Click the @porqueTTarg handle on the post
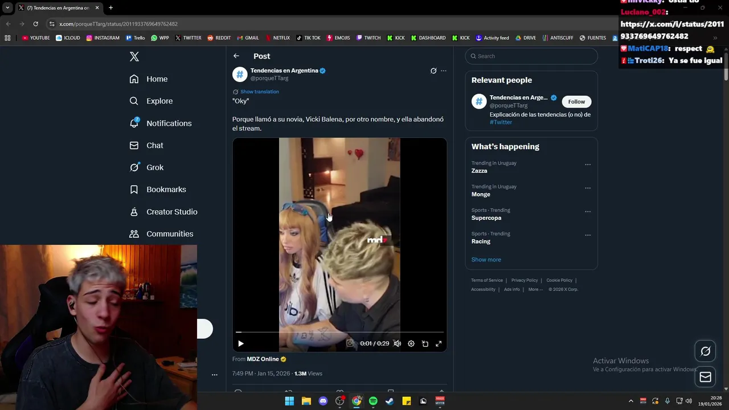This screenshot has width=729, height=410. 269,79
